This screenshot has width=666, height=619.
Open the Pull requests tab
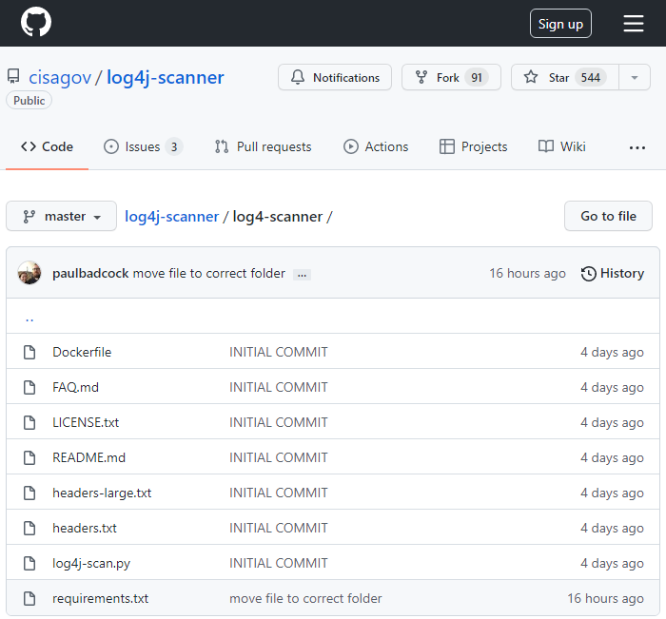point(263,146)
